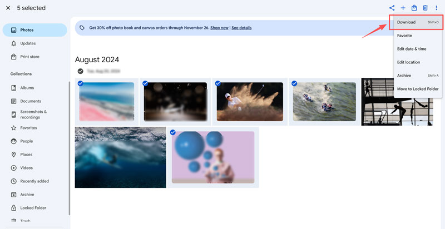The width and height of the screenshot is (445, 229).
Task: Choose Archive in the dropdown menu
Action: pyautogui.click(x=418, y=76)
